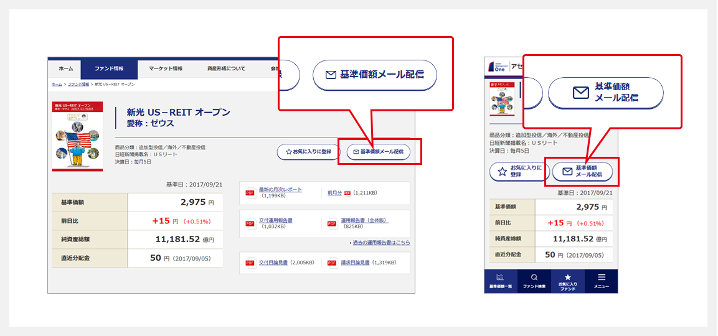Tap お気に入りに登録 button in mobile view
The width and height of the screenshot is (718, 336).
pyautogui.click(x=519, y=172)
